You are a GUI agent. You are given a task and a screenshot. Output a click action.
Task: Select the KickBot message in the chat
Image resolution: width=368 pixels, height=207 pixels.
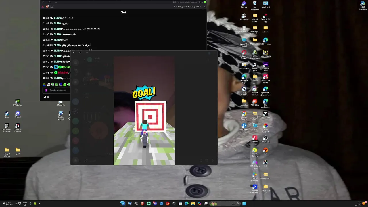[x=57, y=72]
